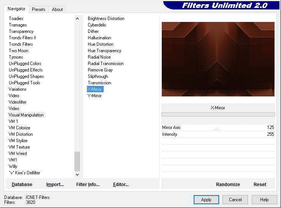
Task: Open the Database button
Action: point(22,185)
